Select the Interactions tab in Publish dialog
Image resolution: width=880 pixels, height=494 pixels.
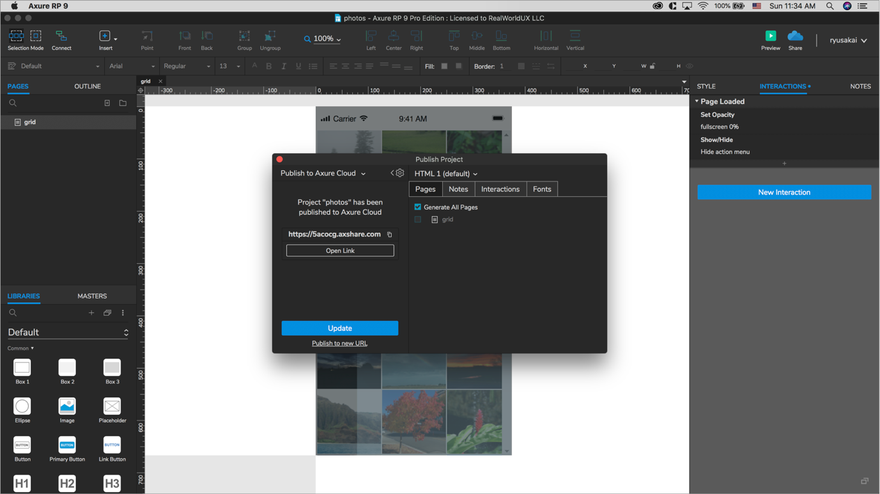click(x=500, y=189)
